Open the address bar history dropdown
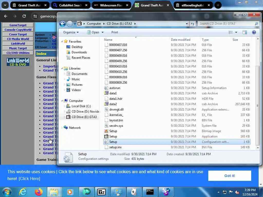 coord(187,24)
